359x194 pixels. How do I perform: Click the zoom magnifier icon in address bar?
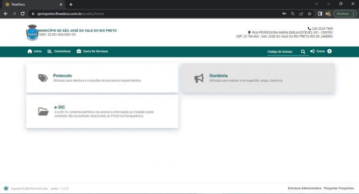point(293,14)
